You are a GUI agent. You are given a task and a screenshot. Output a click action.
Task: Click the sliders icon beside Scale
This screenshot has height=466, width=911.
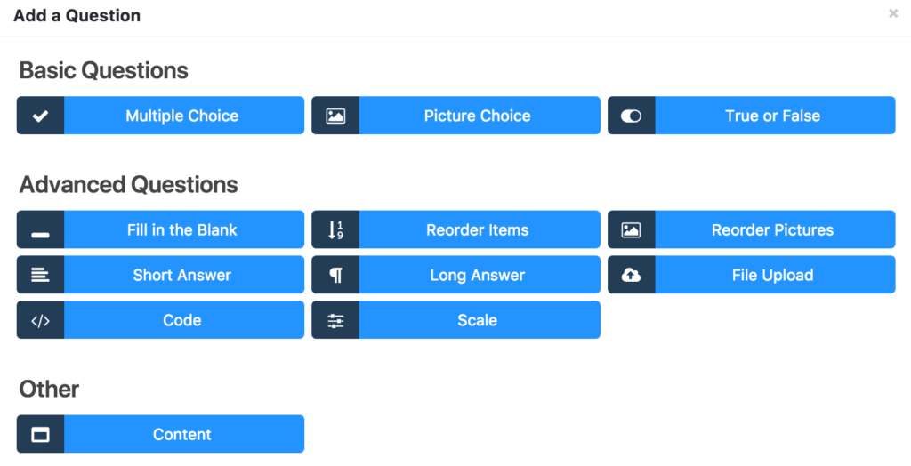[335, 320]
